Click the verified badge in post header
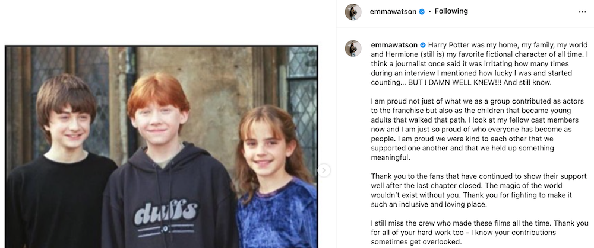594x248 pixels. (x=422, y=12)
